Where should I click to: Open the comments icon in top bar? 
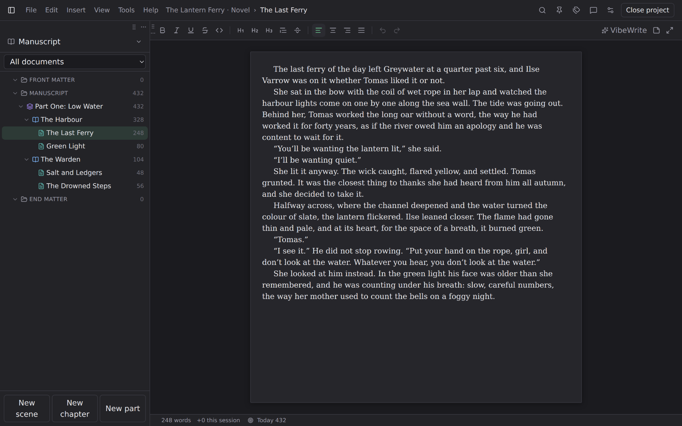pos(593,10)
